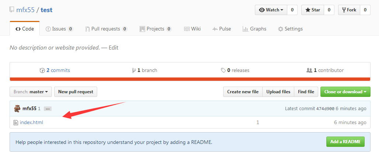Open the mfx55 owner profile link
The width and height of the screenshot is (379, 152).
(x=25, y=10)
